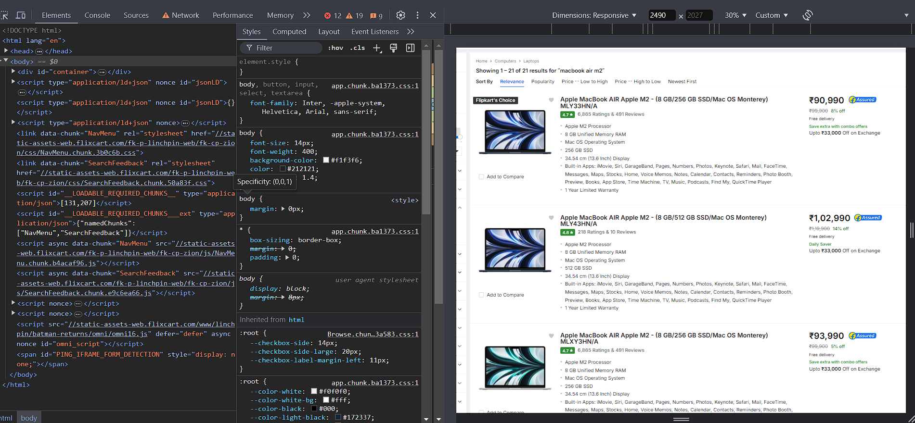Open Browse.chun…3a583.css:1 source link
915x423 pixels.
click(x=373, y=334)
